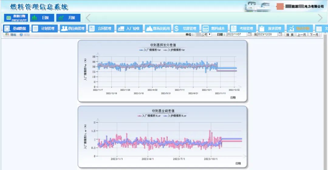Switch to the 合同管理 tab
Image resolution: width=328 pixels, height=170 pixels.
[x=101, y=29]
